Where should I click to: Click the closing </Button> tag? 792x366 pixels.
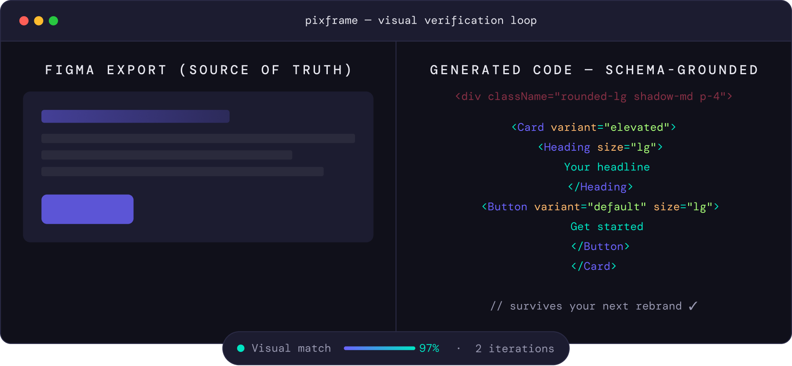[600, 246]
